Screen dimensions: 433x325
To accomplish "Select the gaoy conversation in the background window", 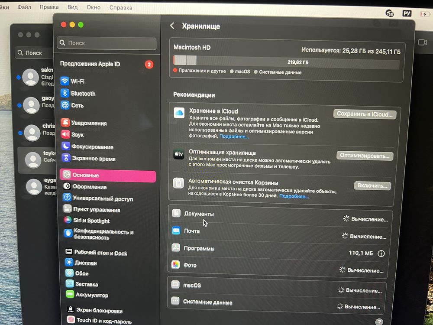I will [x=36, y=105].
